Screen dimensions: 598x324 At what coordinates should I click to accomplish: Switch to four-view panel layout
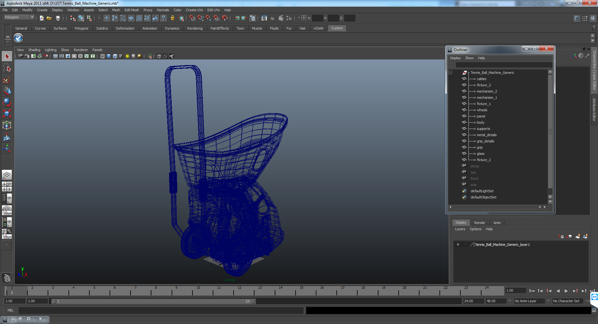(x=7, y=187)
